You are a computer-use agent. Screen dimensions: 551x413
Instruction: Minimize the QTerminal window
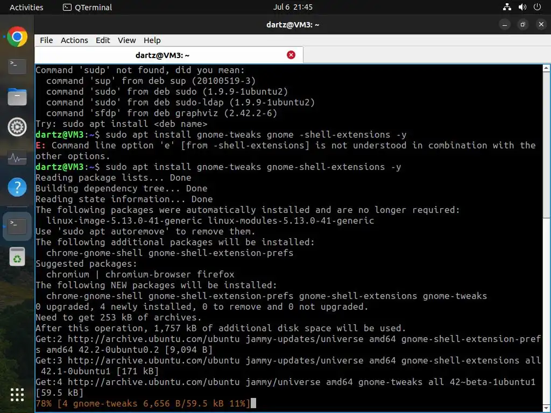(x=505, y=25)
